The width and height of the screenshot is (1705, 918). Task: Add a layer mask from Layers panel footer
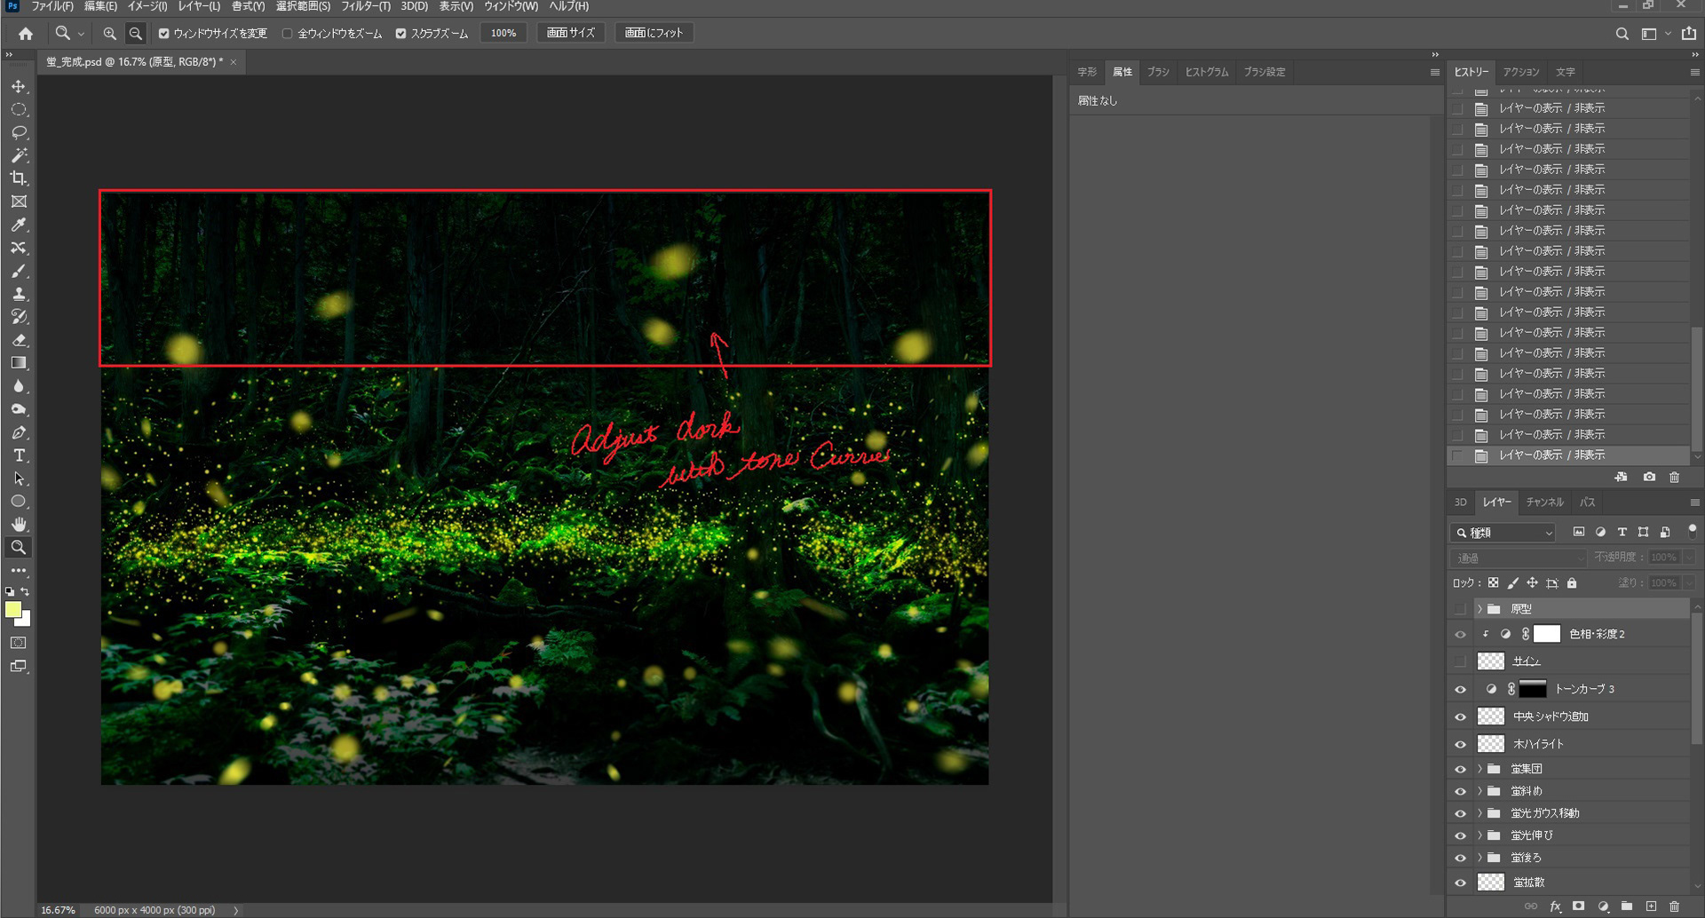[1578, 906]
